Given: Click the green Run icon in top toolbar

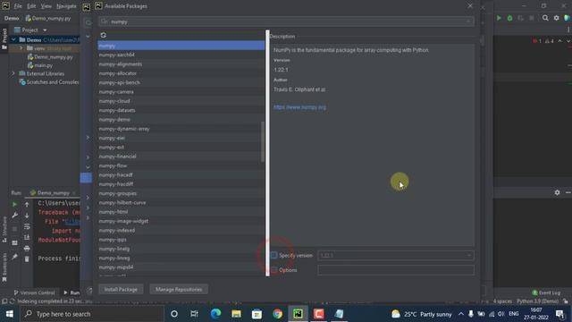Looking at the screenshot, I should [499, 18].
